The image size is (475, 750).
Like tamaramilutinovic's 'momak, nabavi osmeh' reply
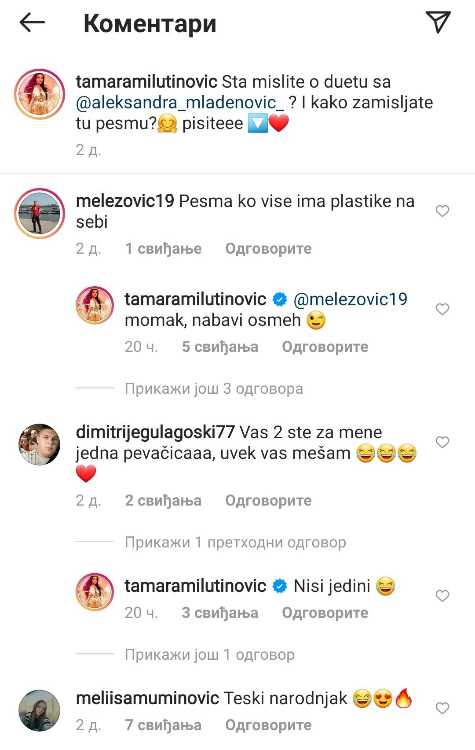pyautogui.click(x=442, y=309)
